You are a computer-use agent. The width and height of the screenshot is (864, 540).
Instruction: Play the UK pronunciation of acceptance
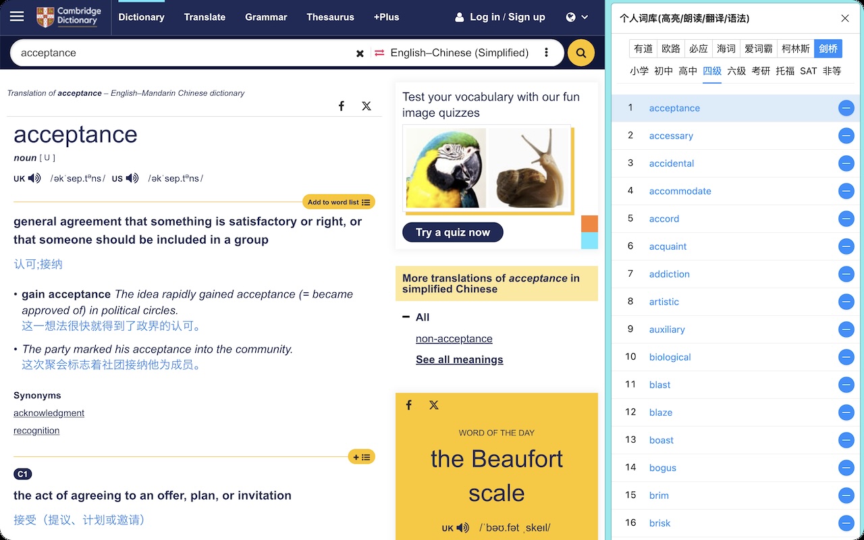pos(34,178)
